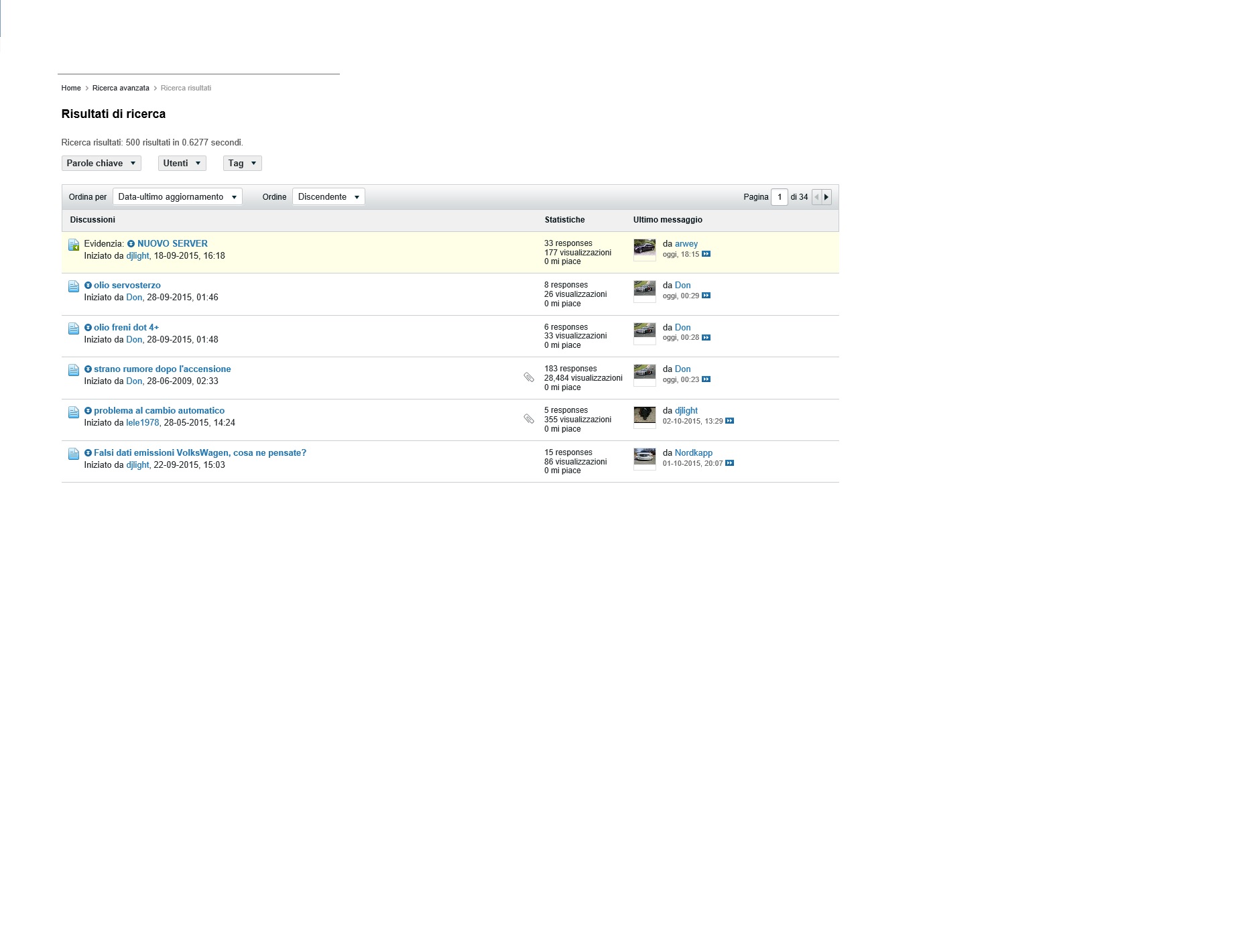The height and width of the screenshot is (927, 1236).
Task: Open the Parole chiave dropdown
Action: tap(101, 164)
